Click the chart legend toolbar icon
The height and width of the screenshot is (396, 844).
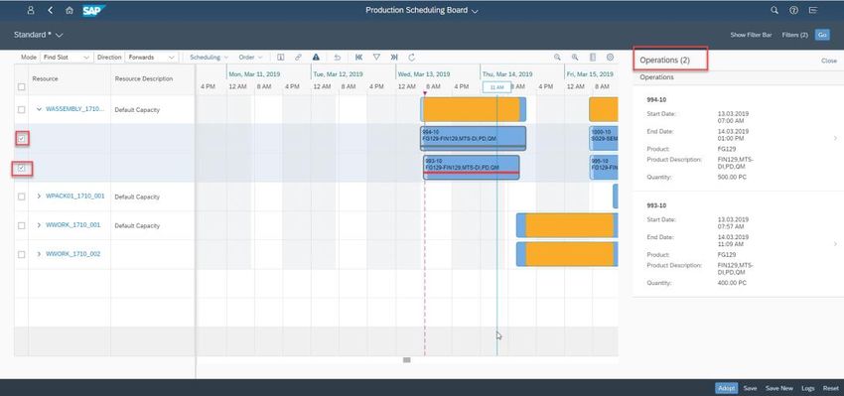tap(593, 57)
